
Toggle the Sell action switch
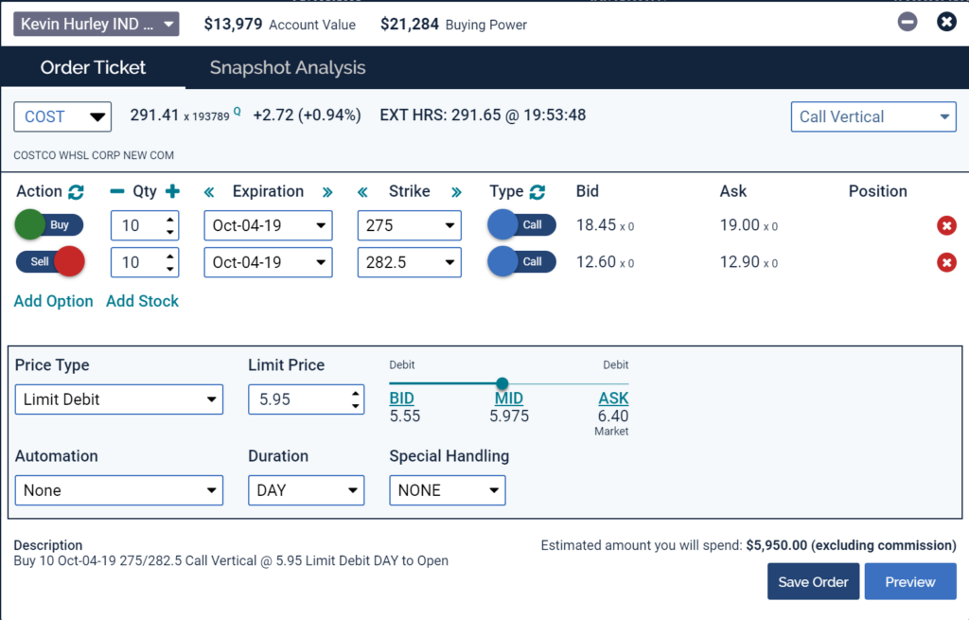click(x=49, y=262)
